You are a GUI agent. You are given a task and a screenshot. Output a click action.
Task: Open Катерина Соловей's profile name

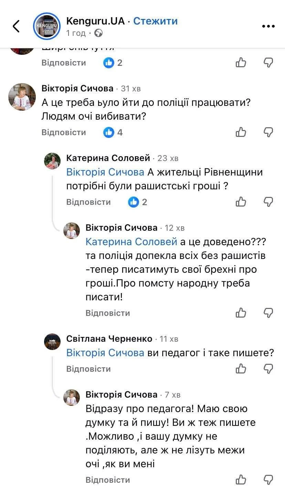pyautogui.click(x=108, y=158)
